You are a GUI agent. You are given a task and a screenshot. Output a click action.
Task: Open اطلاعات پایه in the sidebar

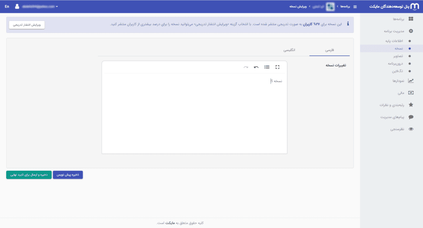pyautogui.click(x=394, y=41)
